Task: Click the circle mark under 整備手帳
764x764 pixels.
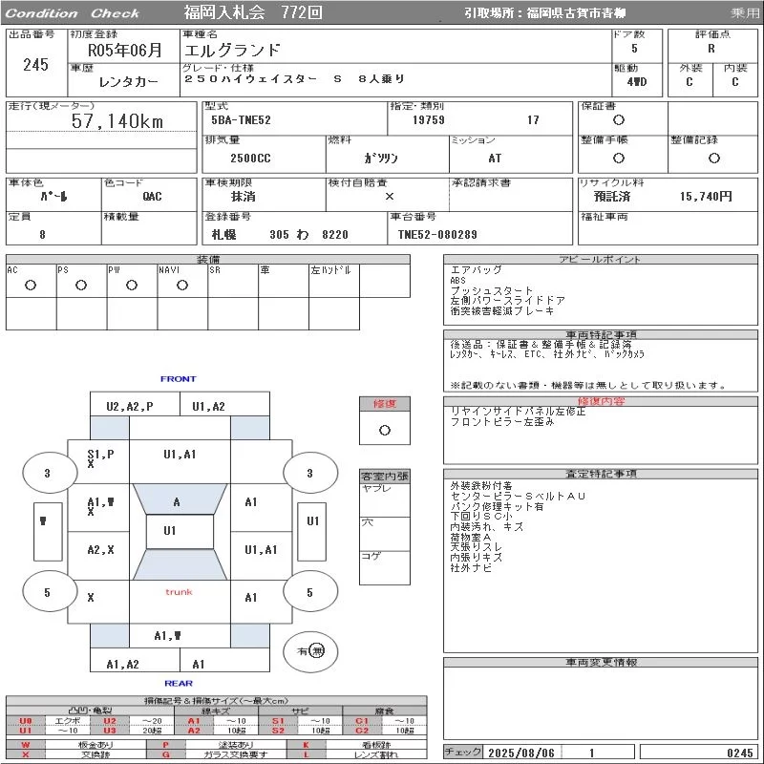Action: [x=618, y=158]
